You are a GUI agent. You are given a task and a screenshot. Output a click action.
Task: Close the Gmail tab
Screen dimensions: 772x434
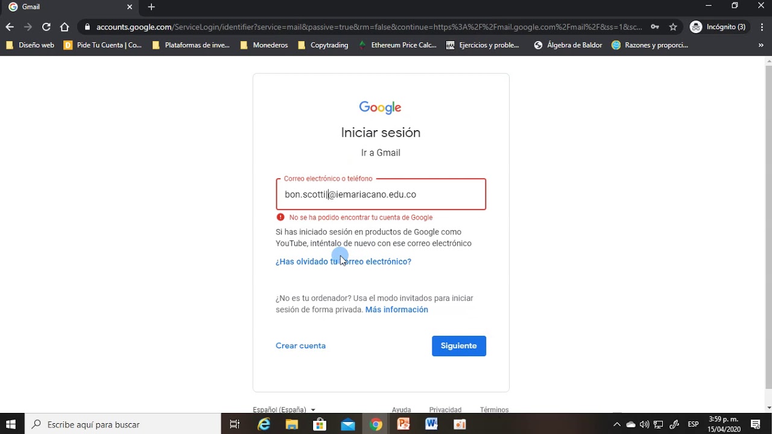[x=130, y=7]
